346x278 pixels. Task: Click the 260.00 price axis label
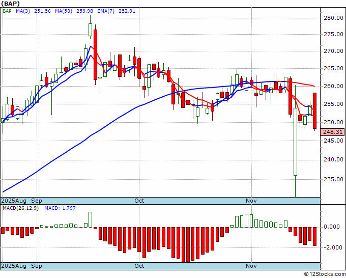click(x=333, y=87)
